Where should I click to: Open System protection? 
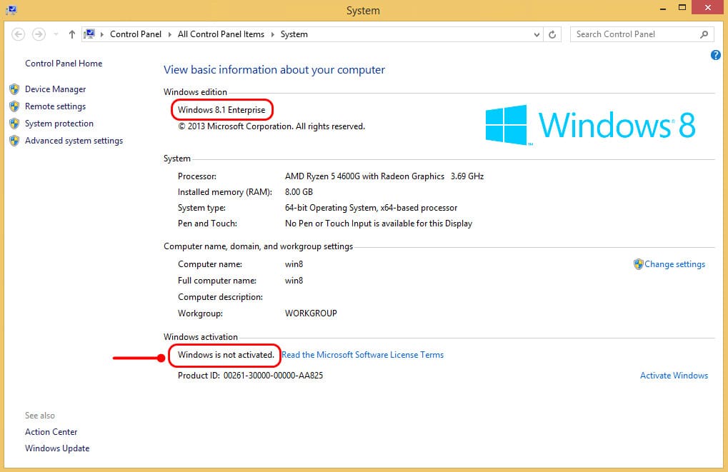(x=59, y=124)
